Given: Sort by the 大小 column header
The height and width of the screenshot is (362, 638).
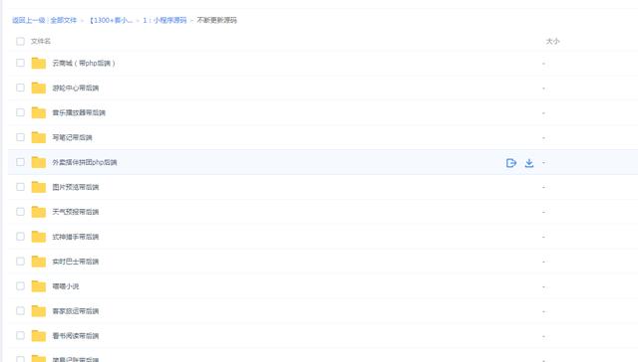Looking at the screenshot, I should tap(552, 42).
